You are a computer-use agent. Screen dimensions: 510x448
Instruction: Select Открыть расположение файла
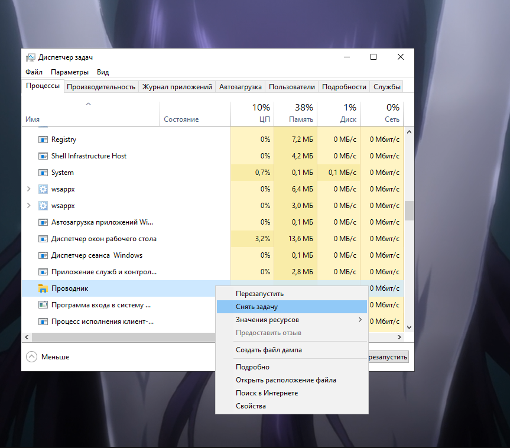coord(292,380)
